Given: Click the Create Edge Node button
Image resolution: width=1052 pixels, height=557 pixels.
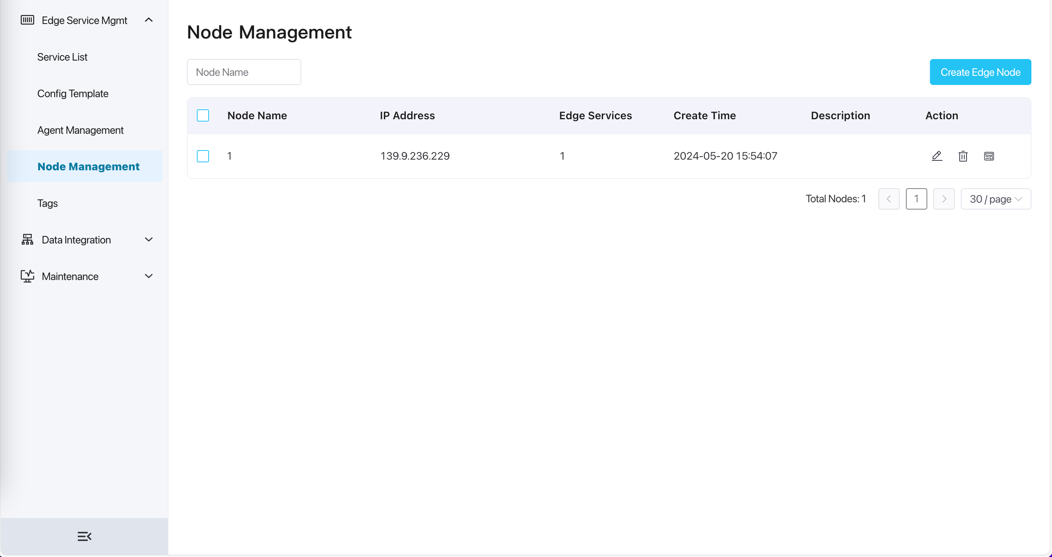Looking at the screenshot, I should pyautogui.click(x=981, y=72).
